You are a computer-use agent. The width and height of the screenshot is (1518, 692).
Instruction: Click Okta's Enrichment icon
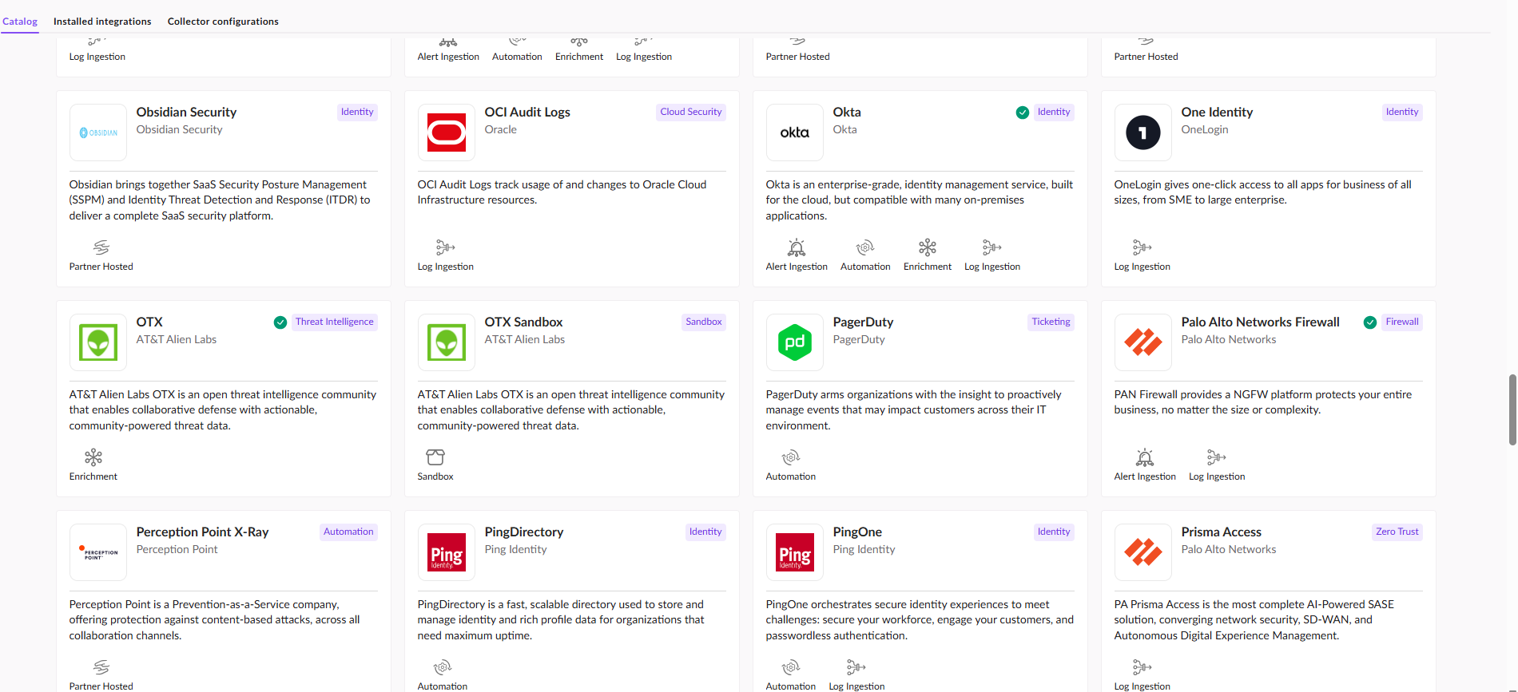click(x=927, y=247)
